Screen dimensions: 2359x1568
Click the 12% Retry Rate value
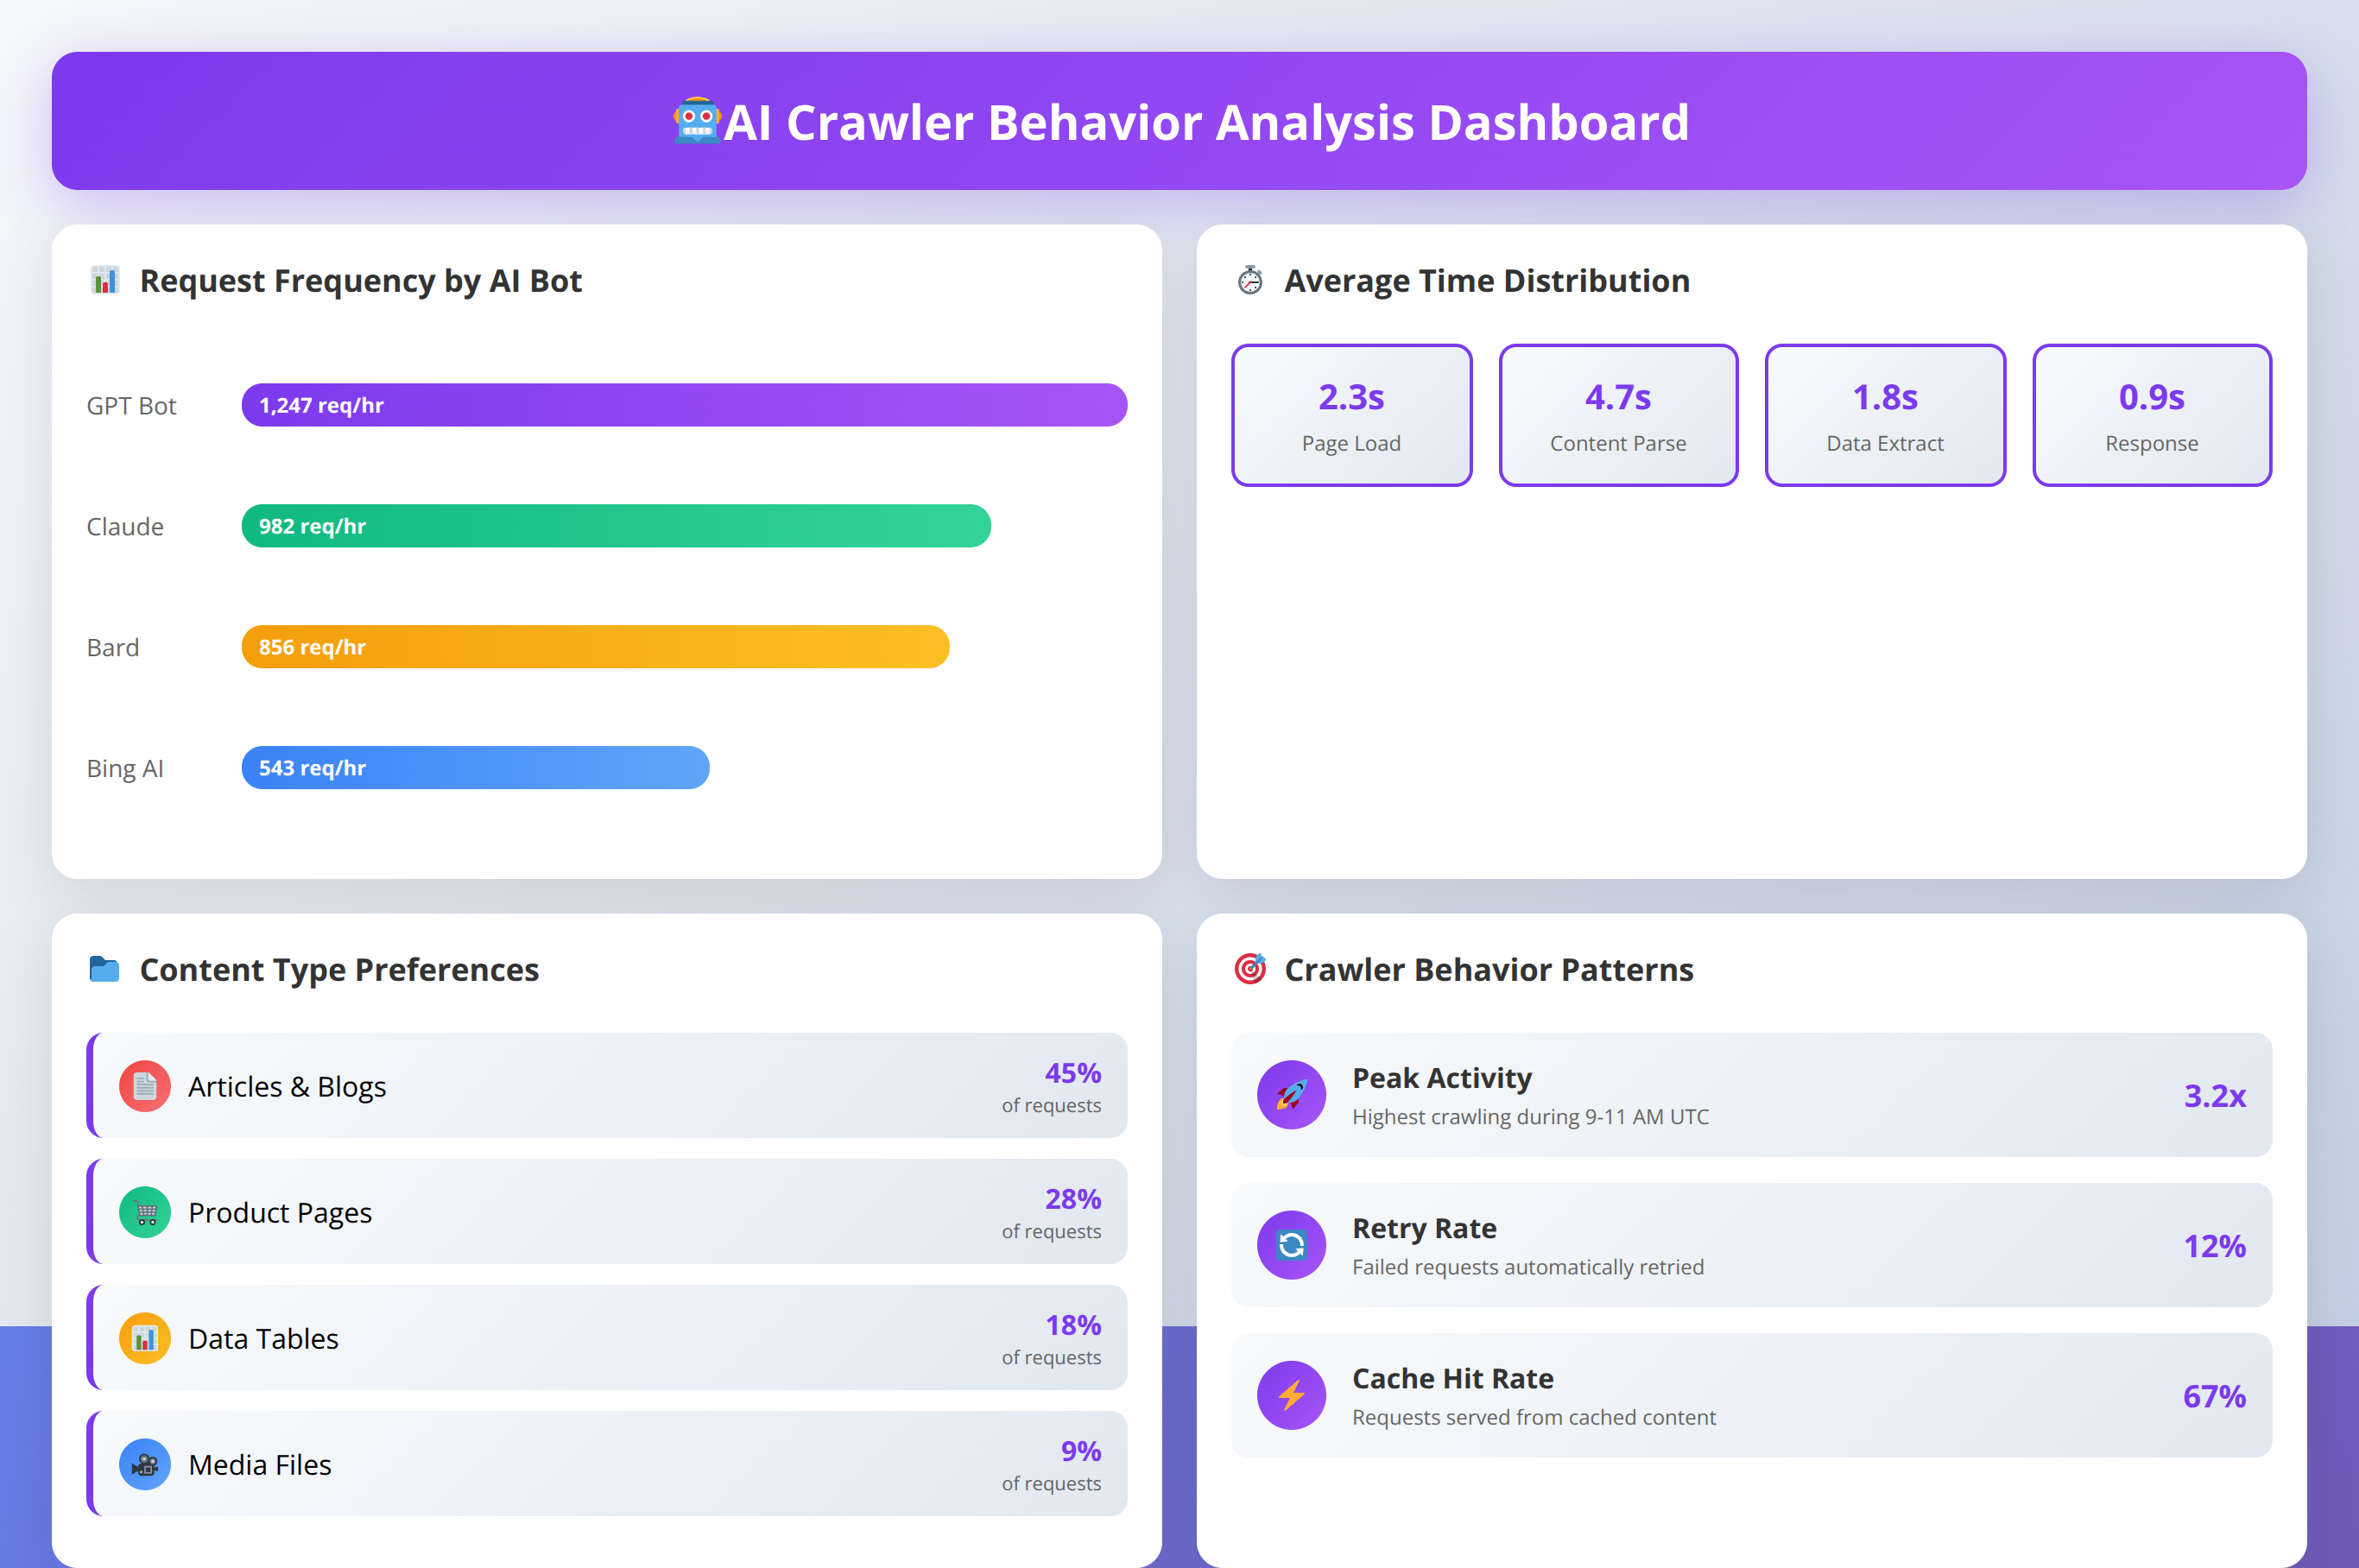2215,1246
